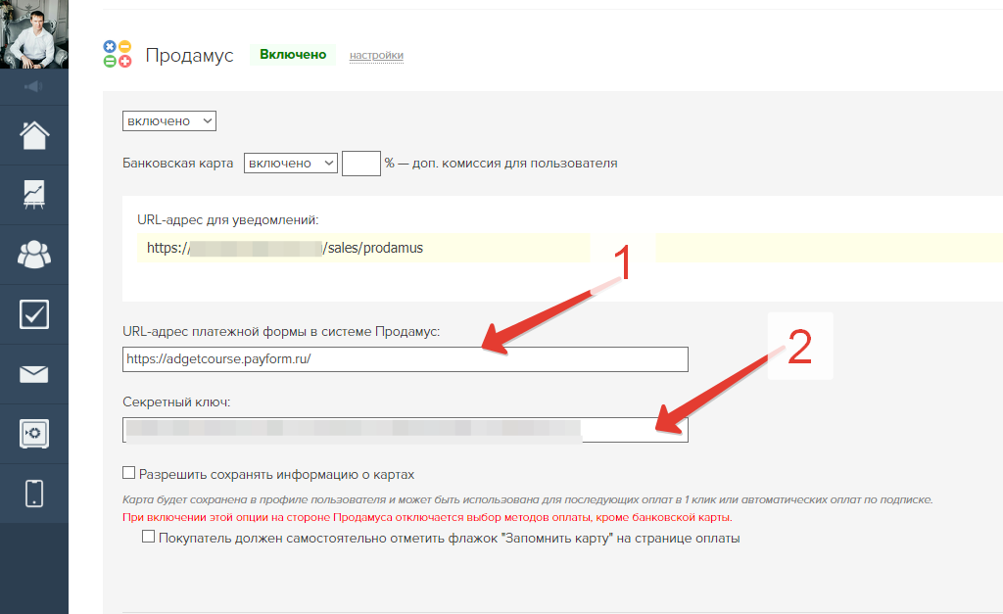Click the payment form URL field

pos(406,359)
